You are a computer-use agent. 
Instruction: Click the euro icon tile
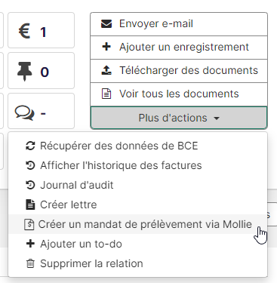[42, 30]
